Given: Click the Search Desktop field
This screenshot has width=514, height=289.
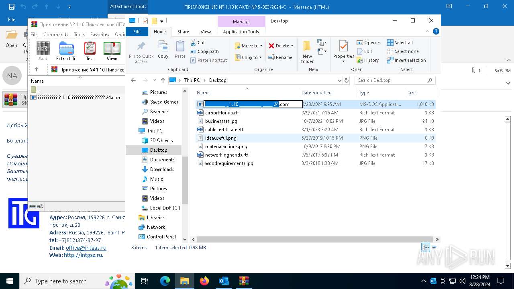Looking at the screenshot, I should (395, 80).
